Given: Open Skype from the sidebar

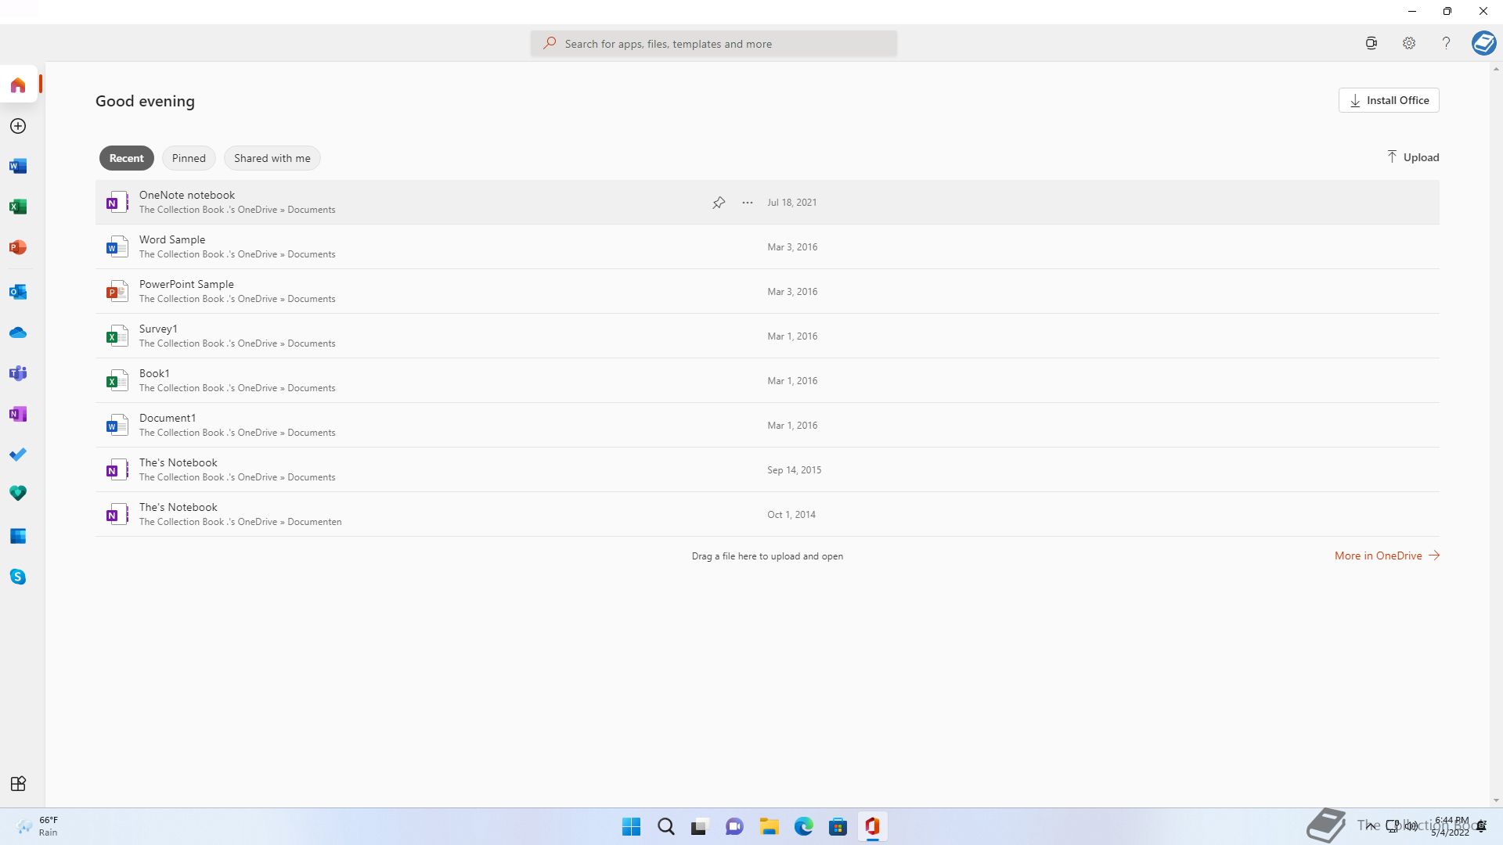Looking at the screenshot, I should coord(18,577).
